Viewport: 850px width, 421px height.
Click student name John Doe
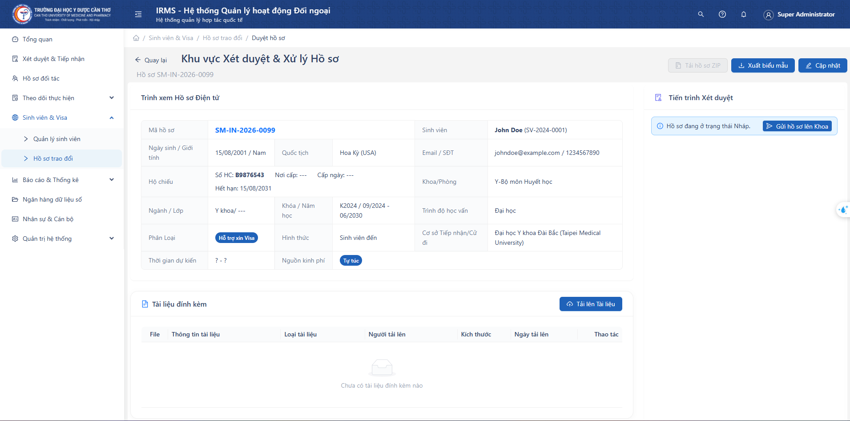click(508, 130)
